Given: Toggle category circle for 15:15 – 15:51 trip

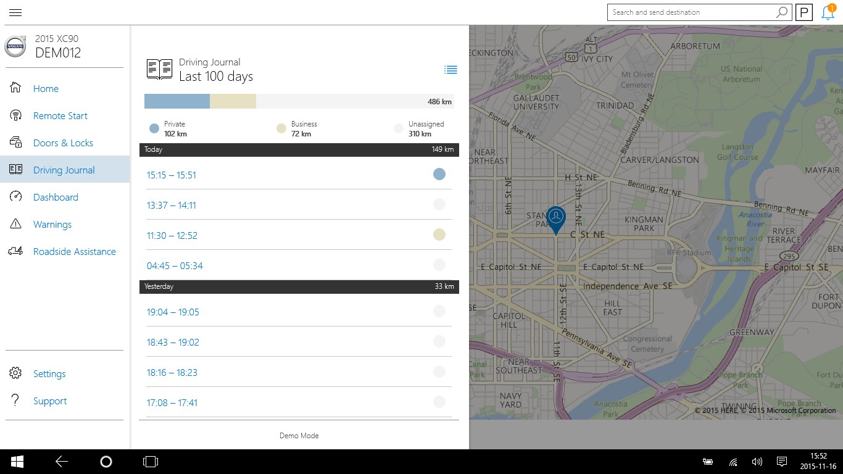Looking at the screenshot, I should [x=439, y=175].
